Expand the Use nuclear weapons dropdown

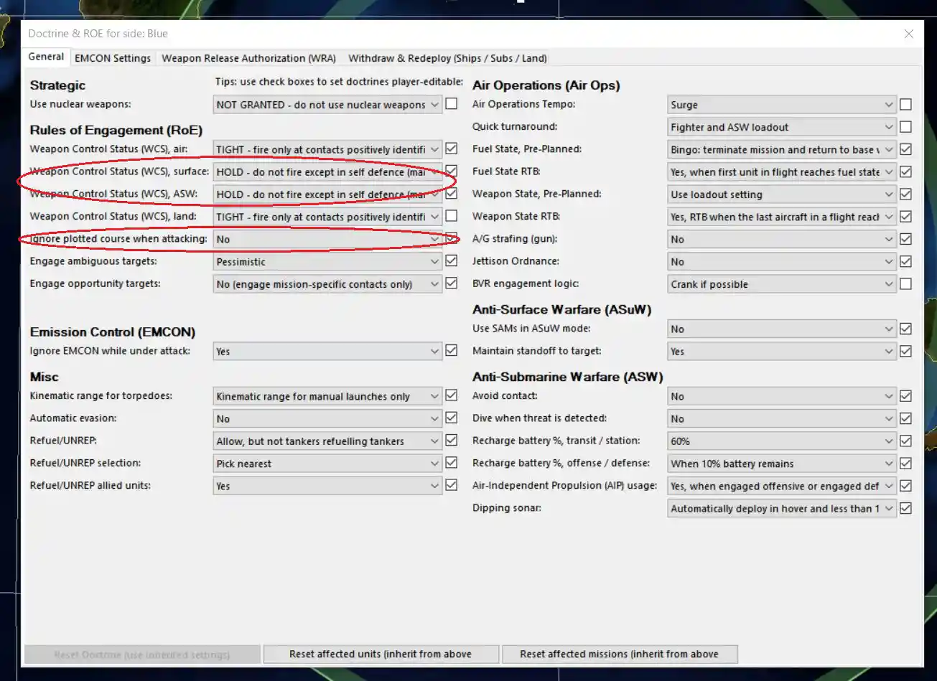(x=327, y=105)
